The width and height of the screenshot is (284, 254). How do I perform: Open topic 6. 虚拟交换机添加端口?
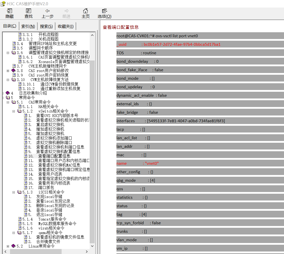click(x=50, y=138)
